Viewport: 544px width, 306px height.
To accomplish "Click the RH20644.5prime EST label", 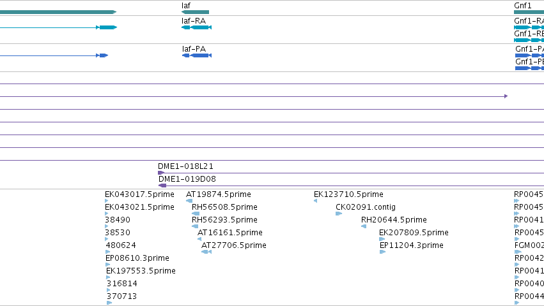I will (394, 220).
